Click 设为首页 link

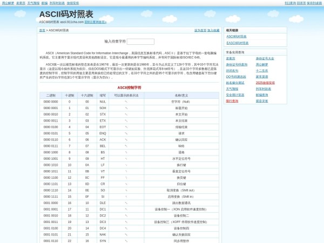point(200,30)
